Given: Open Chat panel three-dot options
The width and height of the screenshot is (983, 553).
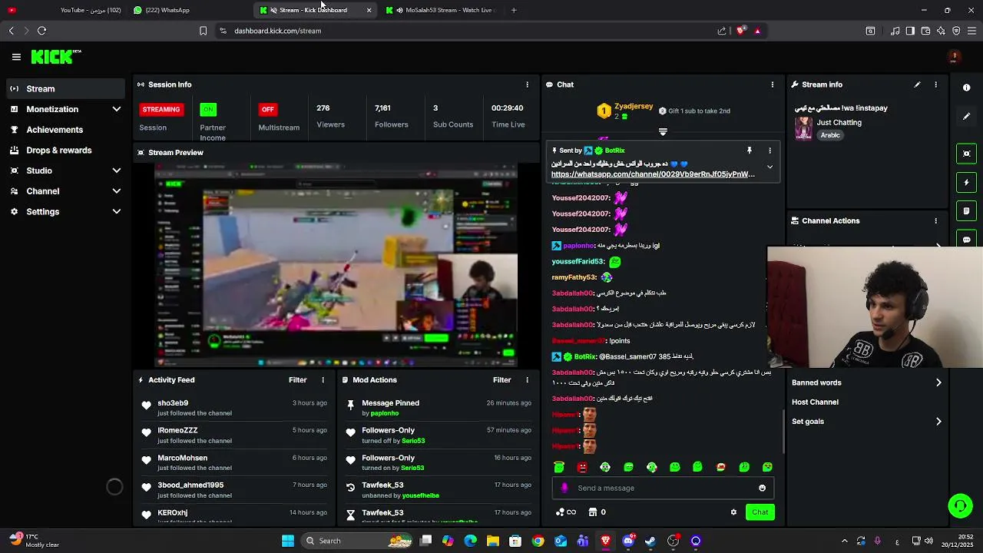Looking at the screenshot, I should coord(773,84).
